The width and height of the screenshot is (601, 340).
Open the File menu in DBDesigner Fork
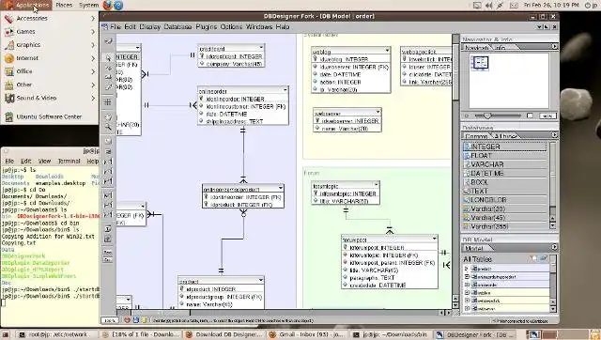click(x=116, y=27)
